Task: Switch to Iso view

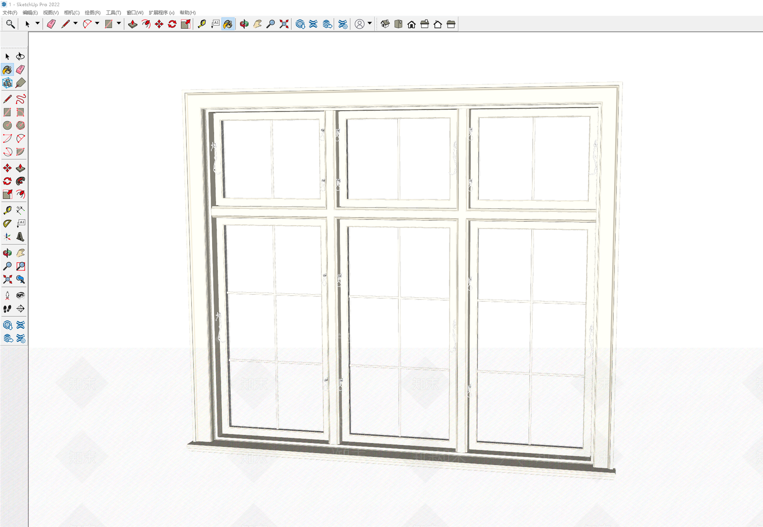Action: (385, 24)
